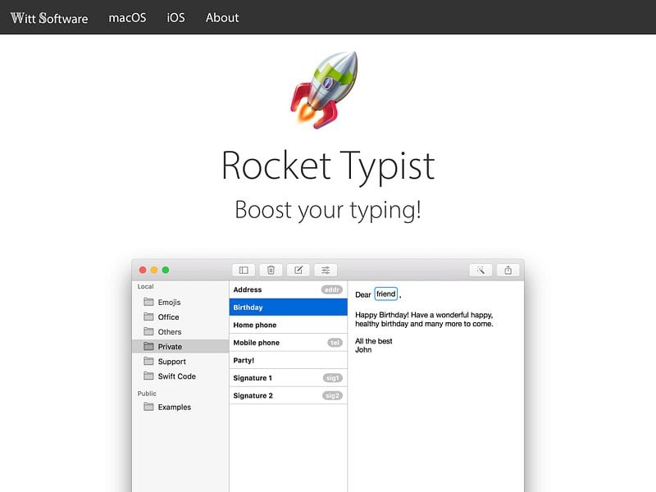
Task: Open the About menu item
Action: (222, 18)
